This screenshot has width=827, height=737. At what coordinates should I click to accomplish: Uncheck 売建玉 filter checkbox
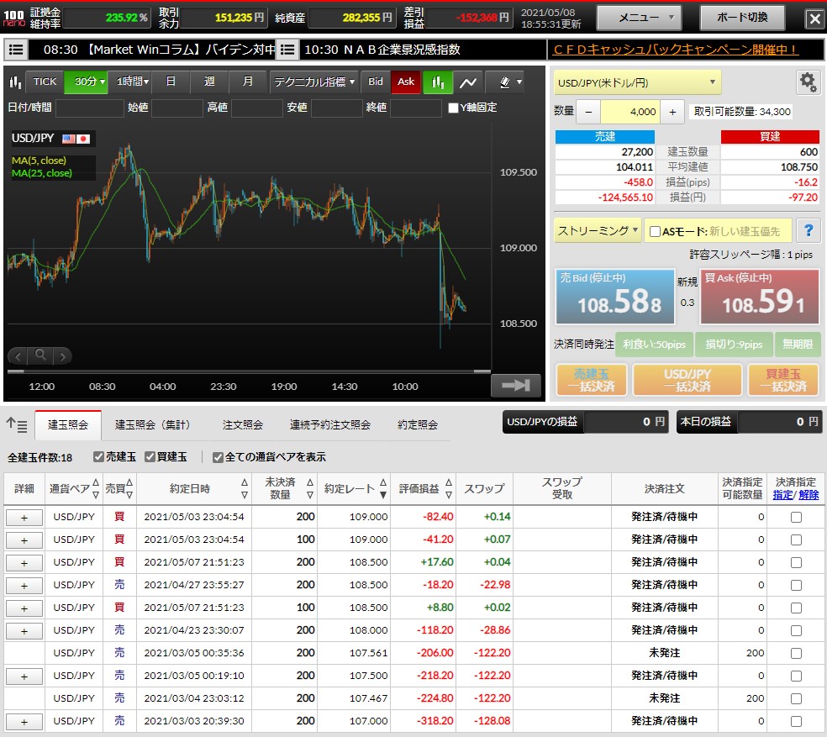tap(98, 457)
